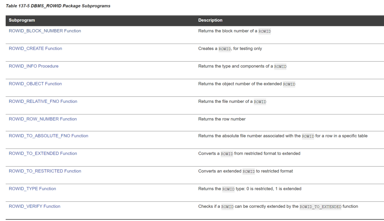Image resolution: width=384 pixels, height=221 pixels.
Task: Follow the ROWID_TO_ABSOLUTE_FNO Function link
Action: [x=48, y=136]
